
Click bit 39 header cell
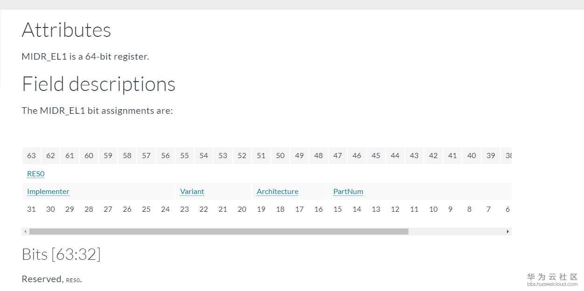491,156
